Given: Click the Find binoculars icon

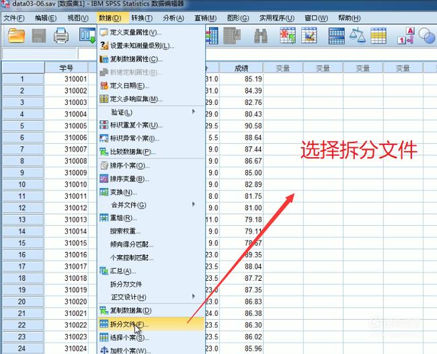Looking at the screenshot, I should click(x=261, y=36).
